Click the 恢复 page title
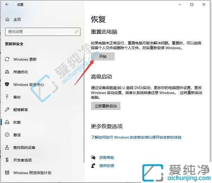Viewport: 212px width, 183px height. coord(98,19)
